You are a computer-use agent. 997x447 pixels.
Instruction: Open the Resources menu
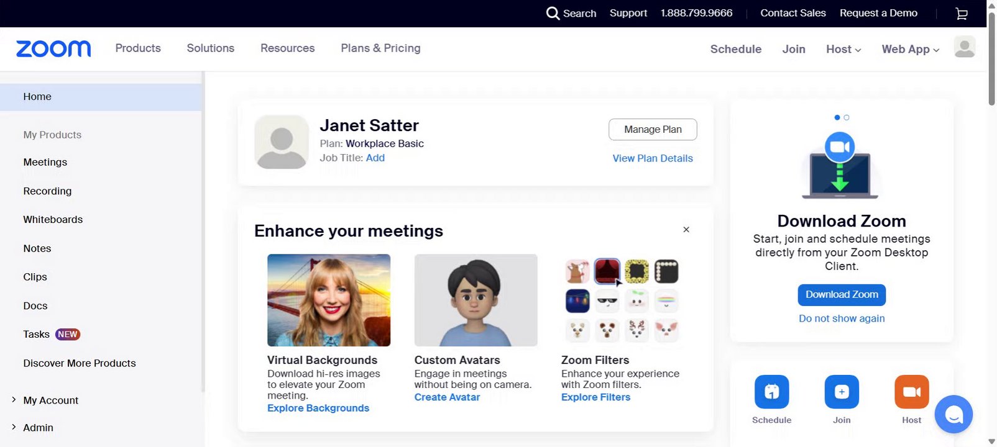(288, 48)
